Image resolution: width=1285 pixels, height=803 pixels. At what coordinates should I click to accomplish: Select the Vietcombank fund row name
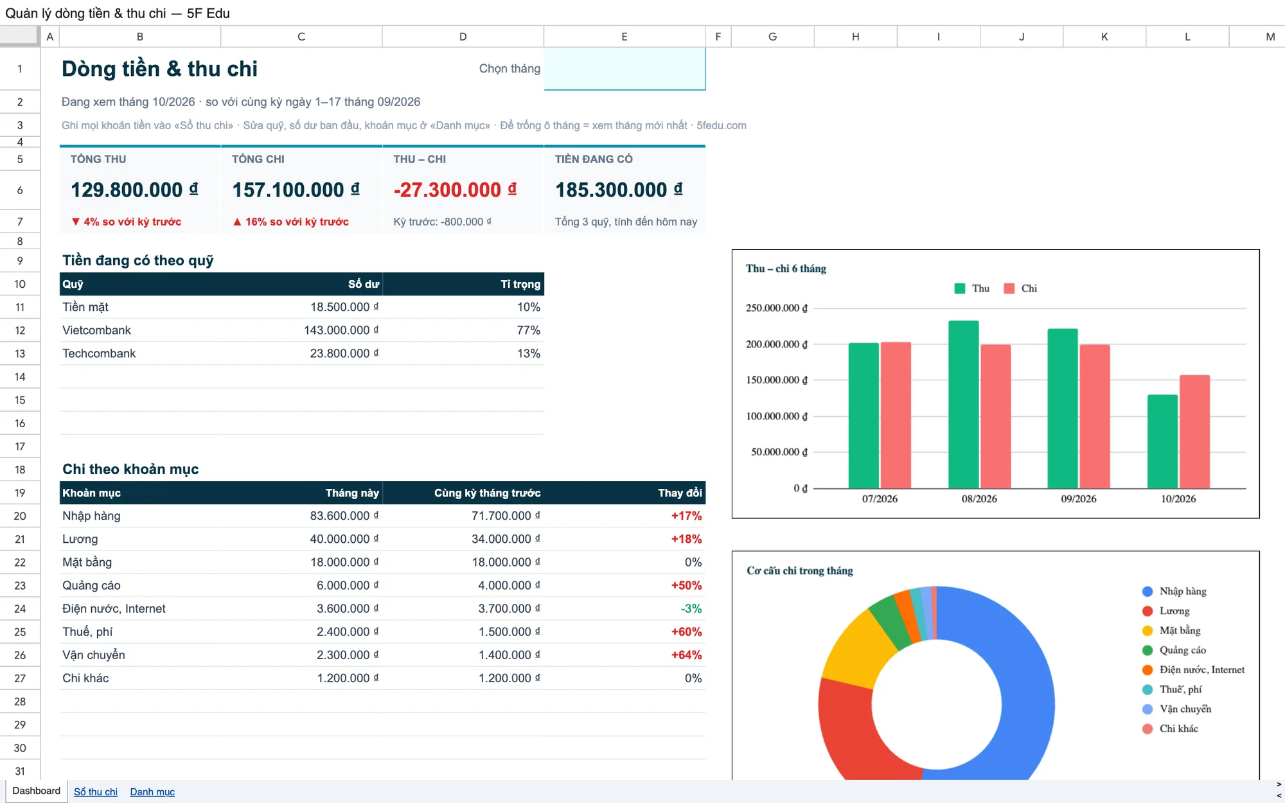(96, 330)
